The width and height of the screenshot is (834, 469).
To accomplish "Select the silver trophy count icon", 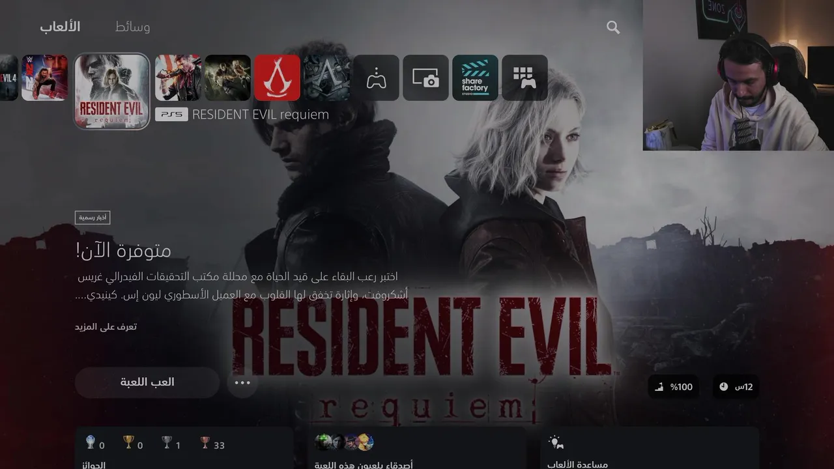I will point(167,443).
